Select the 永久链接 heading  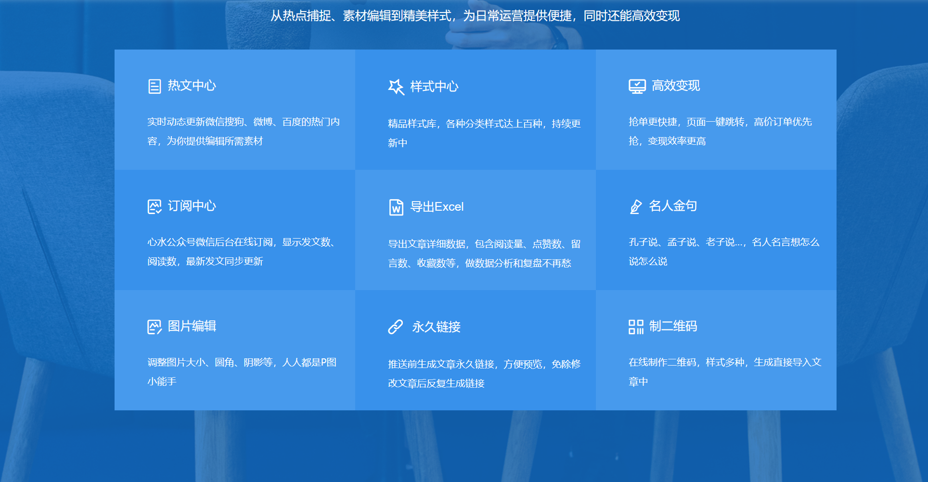436,327
